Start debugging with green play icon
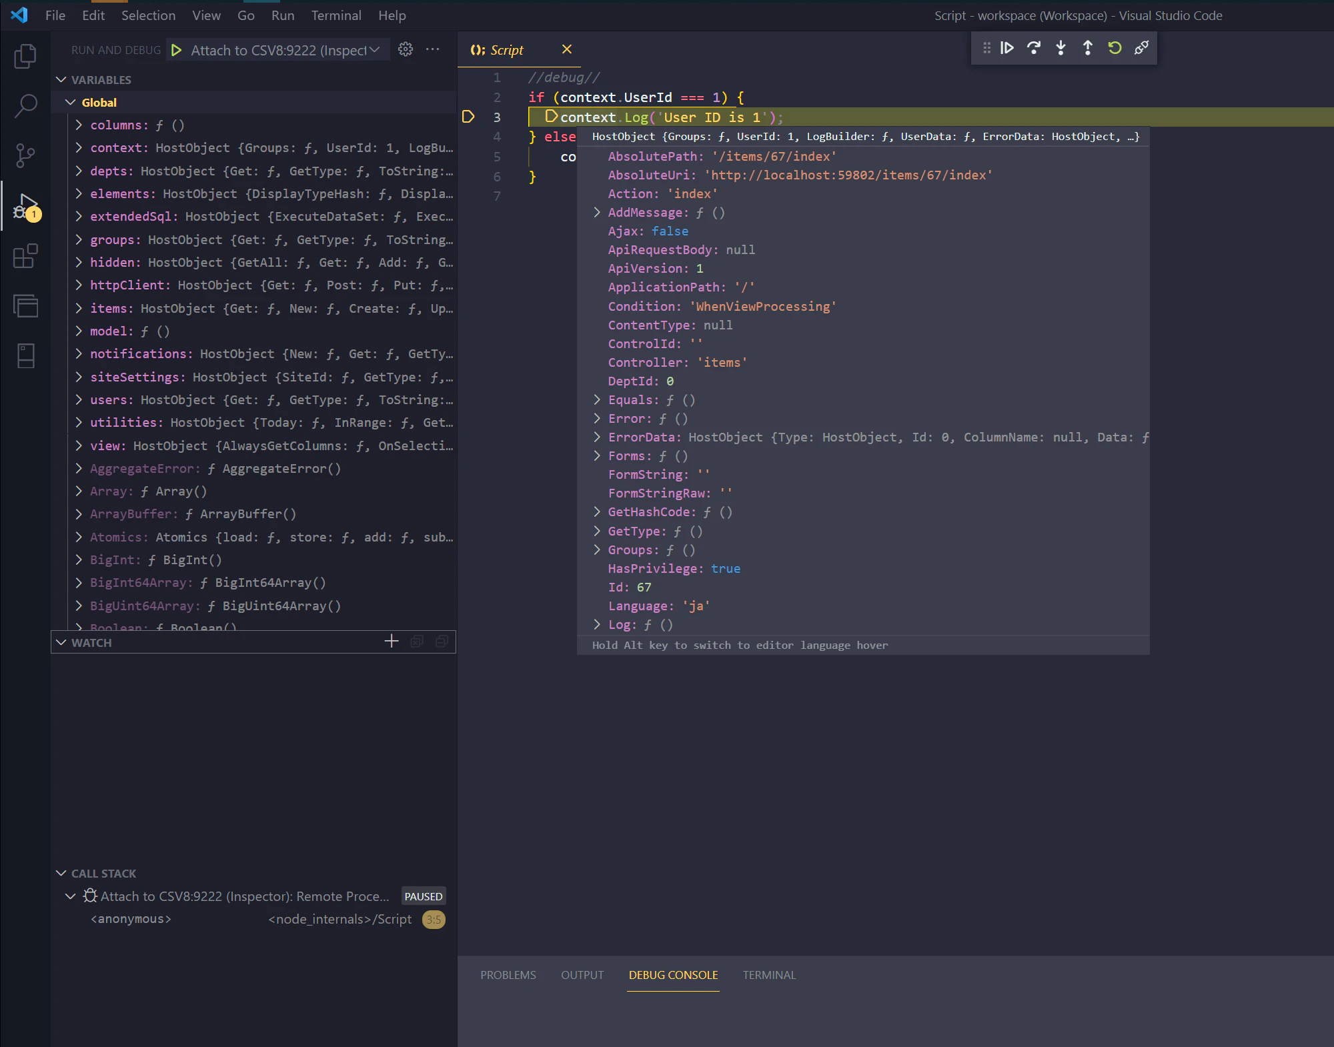Viewport: 1334px width, 1047px height. (x=176, y=50)
